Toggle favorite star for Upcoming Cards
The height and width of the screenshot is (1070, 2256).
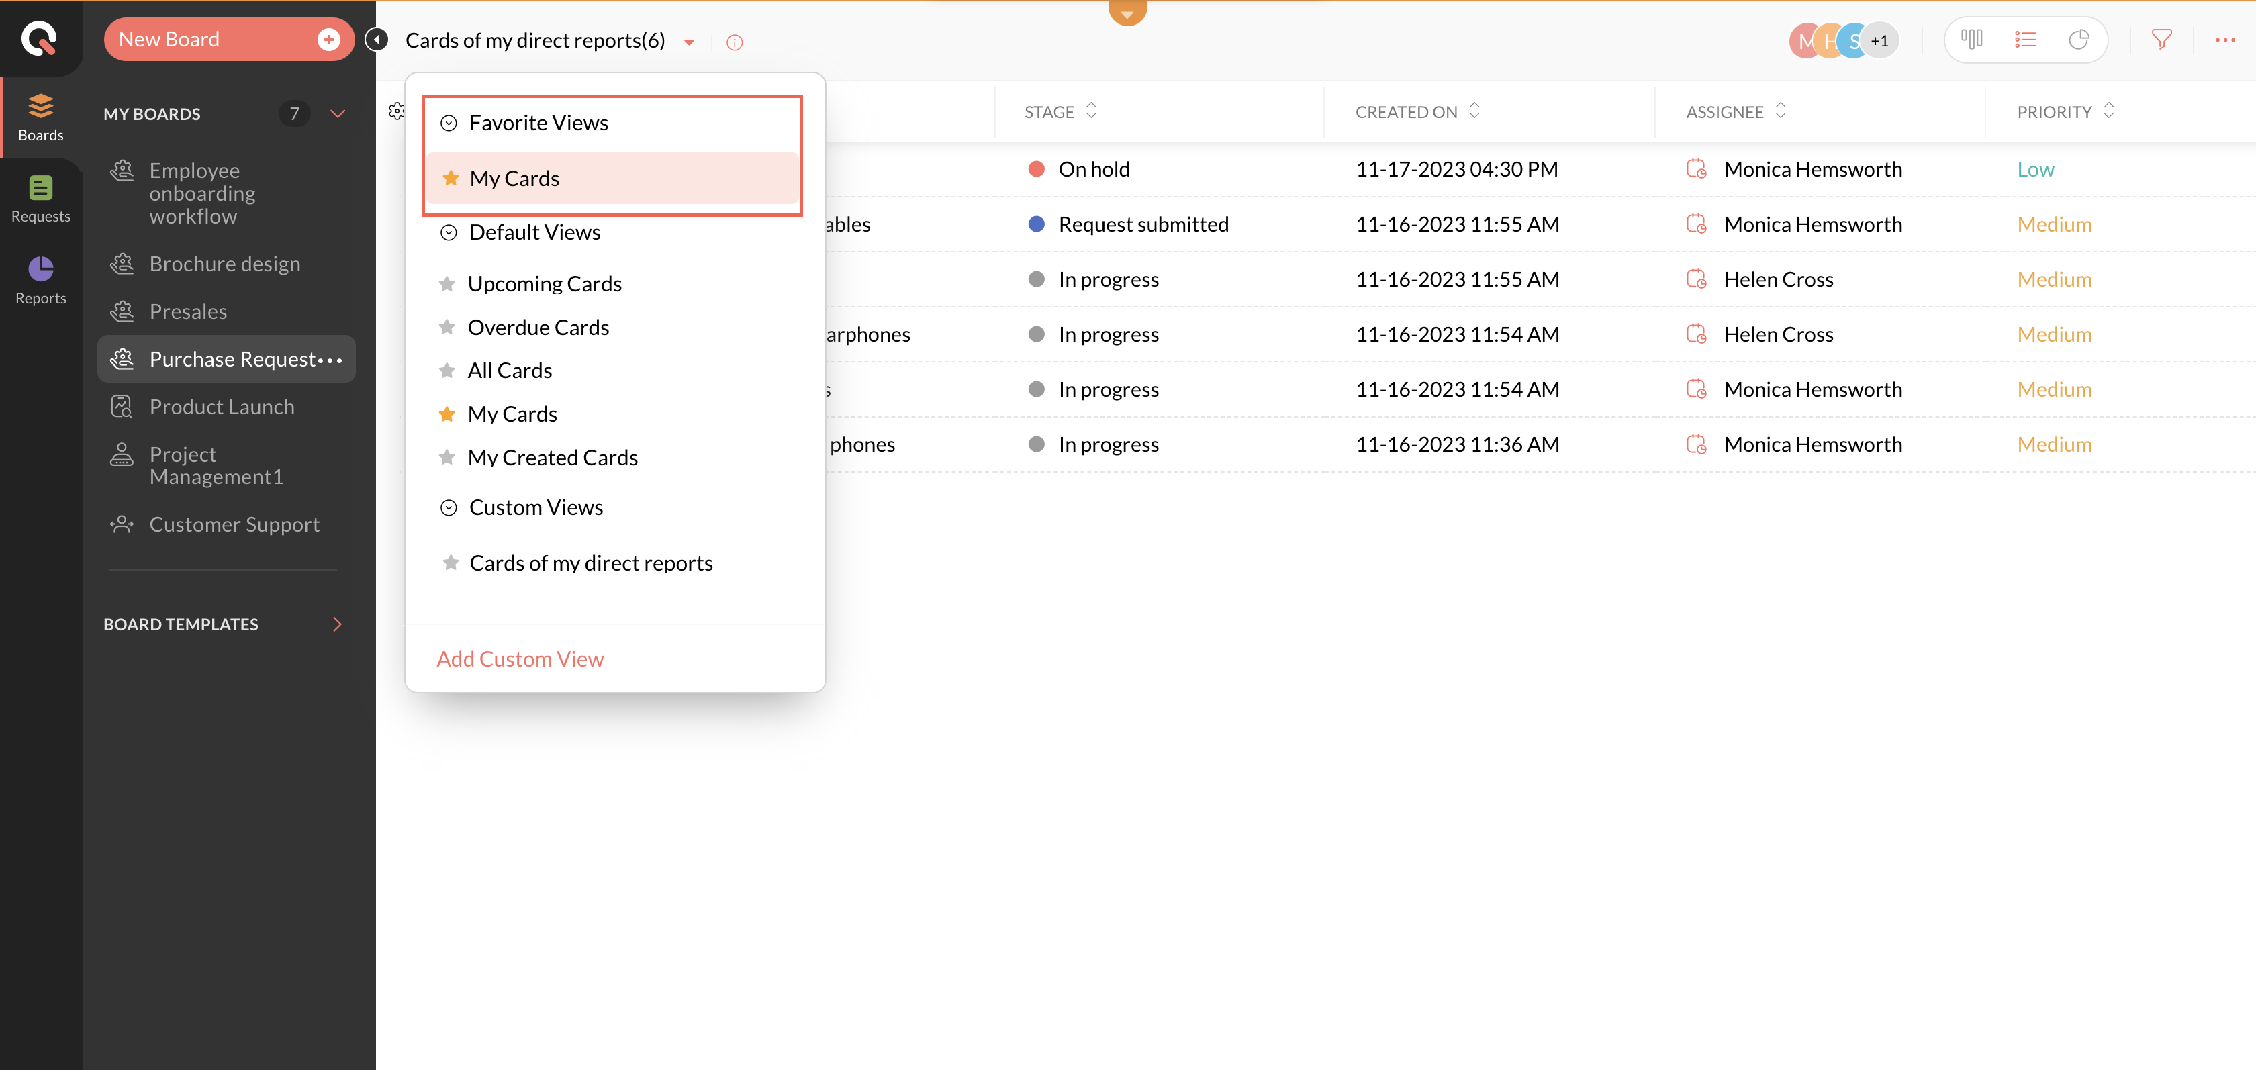coord(446,284)
